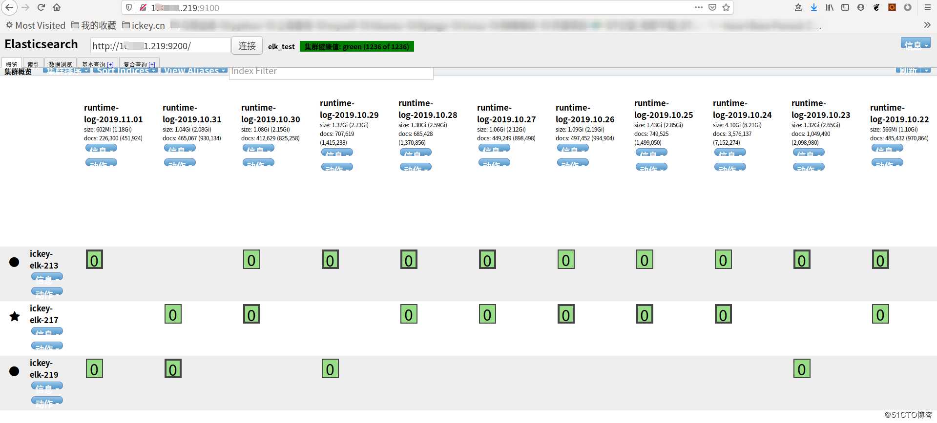
Task: Click shard 0 of 11.01 on ickey-elk-213
Action: [94, 260]
